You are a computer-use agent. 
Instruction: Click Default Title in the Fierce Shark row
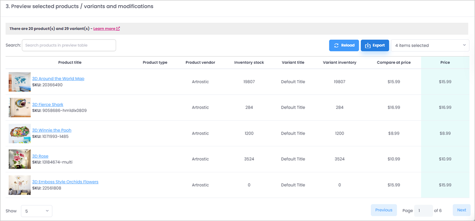click(293, 107)
